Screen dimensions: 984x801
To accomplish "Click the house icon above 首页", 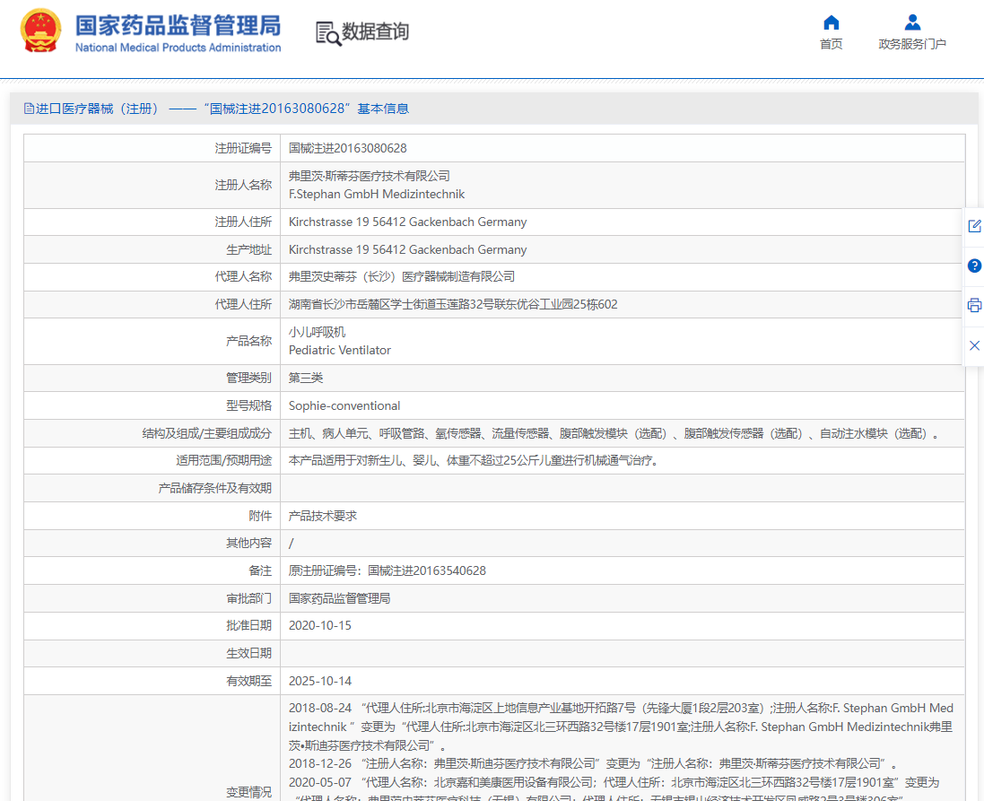I will point(831,22).
